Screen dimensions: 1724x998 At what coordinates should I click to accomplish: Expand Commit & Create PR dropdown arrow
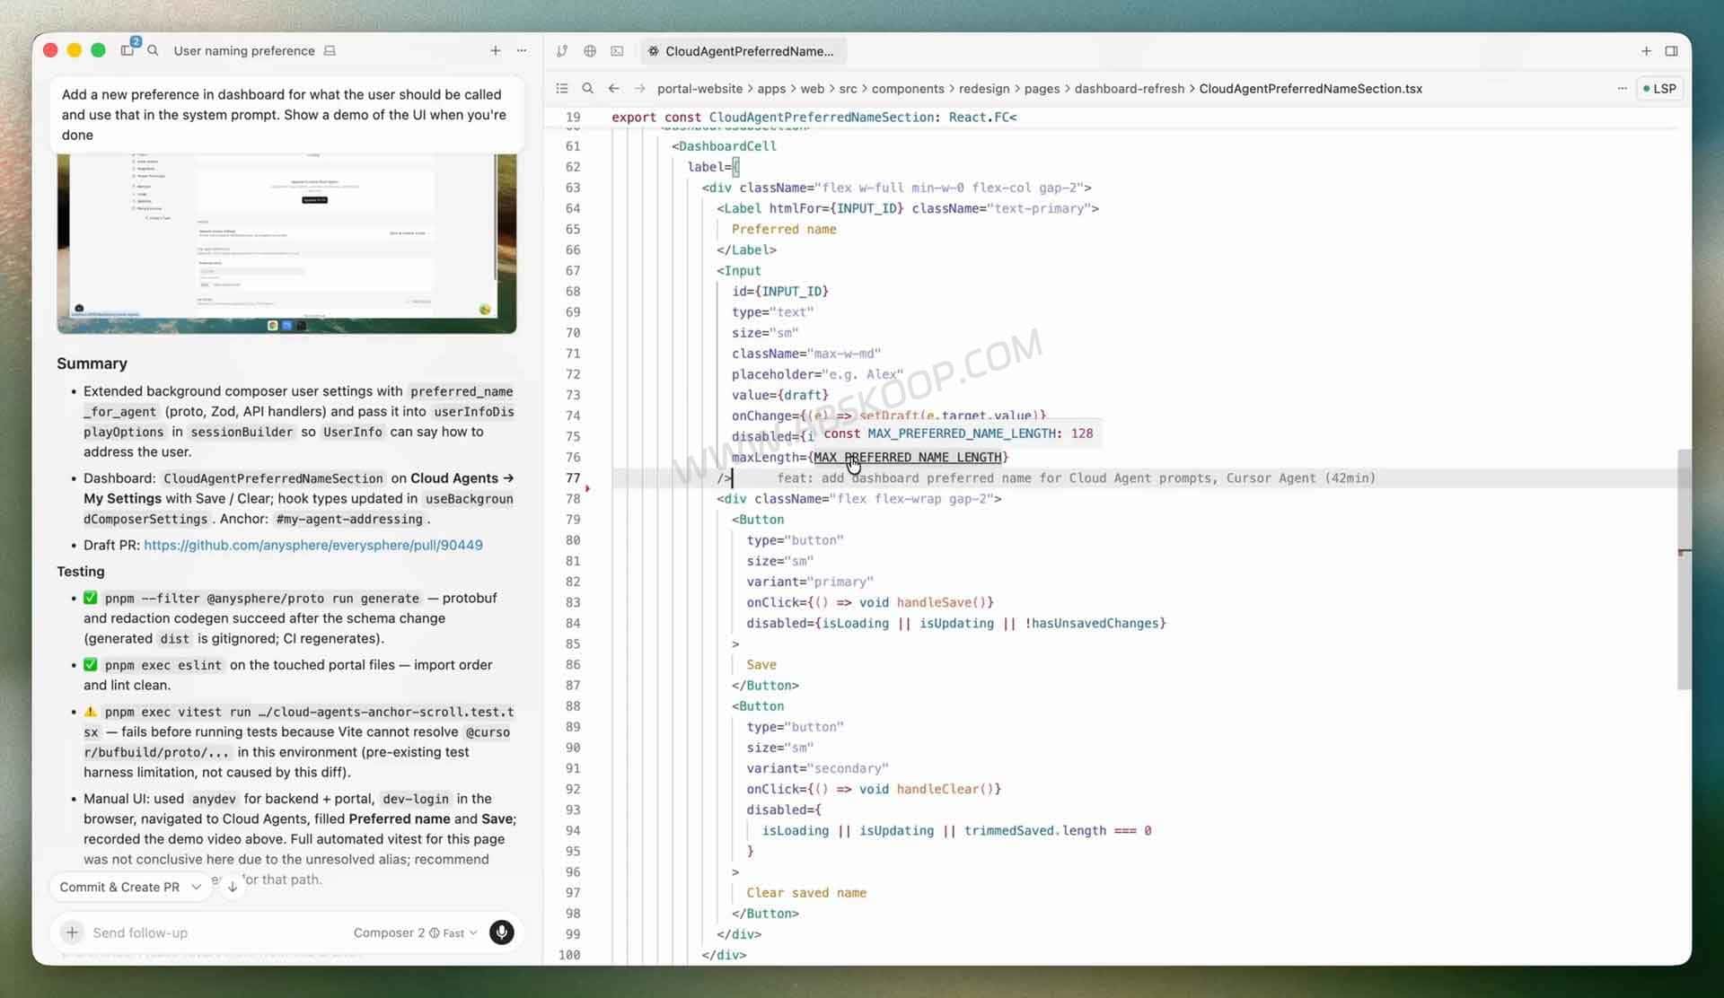pyautogui.click(x=196, y=887)
